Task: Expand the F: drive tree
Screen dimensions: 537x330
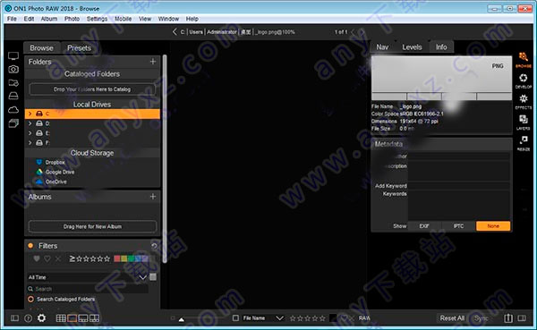Action: pyautogui.click(x=30, y=142)
